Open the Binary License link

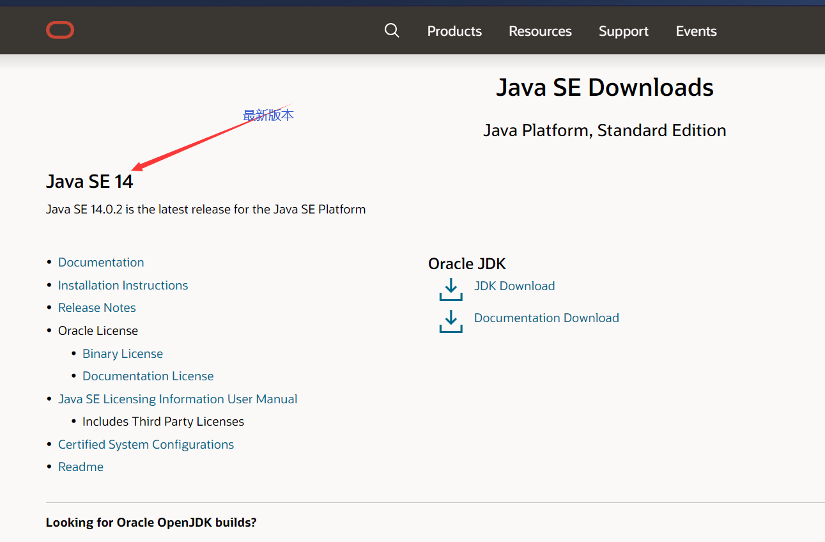(x=123, y=353)
